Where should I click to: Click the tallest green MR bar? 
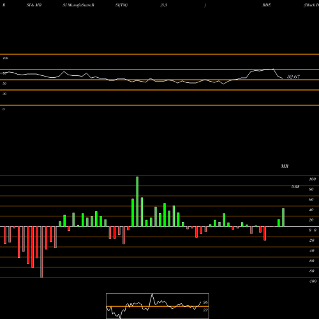click(137, 202)
